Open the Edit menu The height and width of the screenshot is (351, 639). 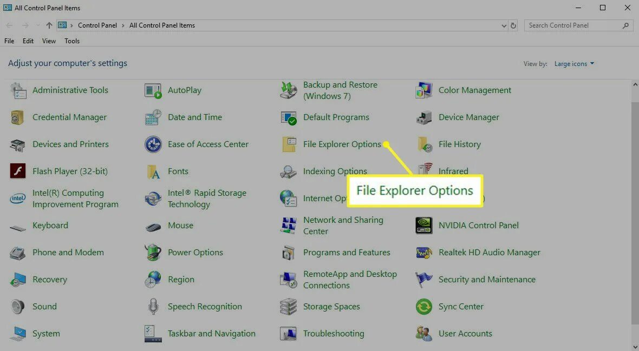pyautogui.click(x=28, y=41)
